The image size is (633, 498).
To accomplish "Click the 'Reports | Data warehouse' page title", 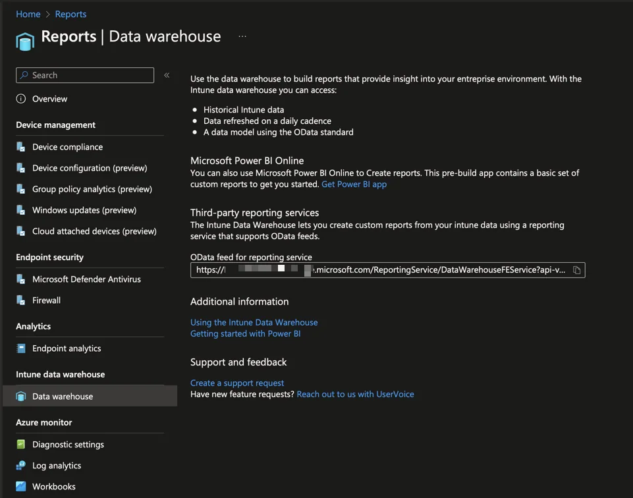I will click(131, 37).
